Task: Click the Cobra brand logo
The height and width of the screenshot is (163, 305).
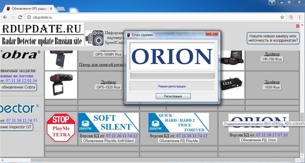Action: pyautogui.click(x=20, y=55)
